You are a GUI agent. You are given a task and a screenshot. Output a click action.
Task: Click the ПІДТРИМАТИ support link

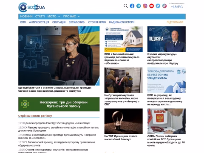point(175,22)
